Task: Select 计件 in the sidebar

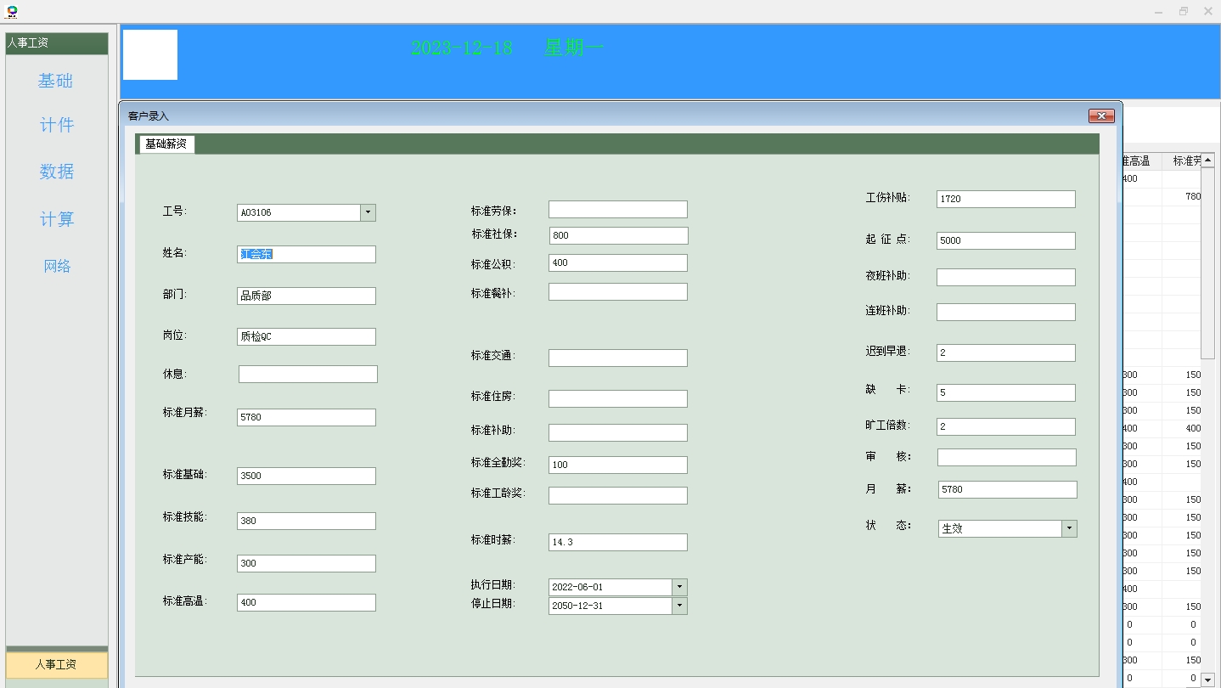Action: [x=56, y=126]
